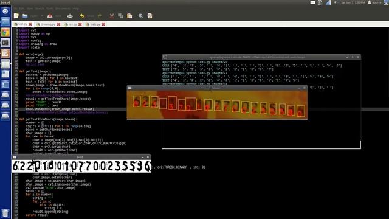389x219 pixels.
Task: Click the 'def getText(image):' code line
Action: [35, 72]
